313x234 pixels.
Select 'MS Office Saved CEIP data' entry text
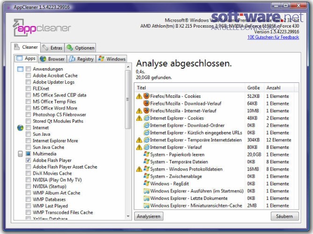pyautogui.click(x=59, y=95)
